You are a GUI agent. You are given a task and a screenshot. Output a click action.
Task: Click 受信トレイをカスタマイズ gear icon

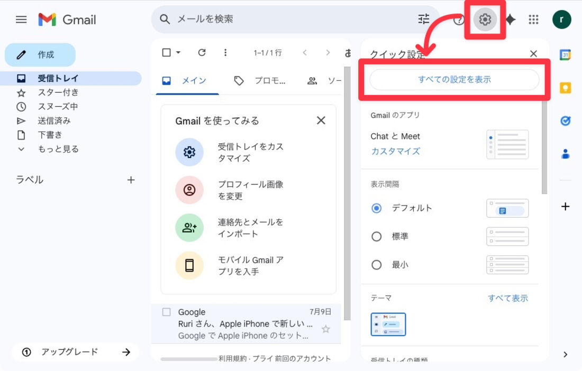(x=189, y=152)
